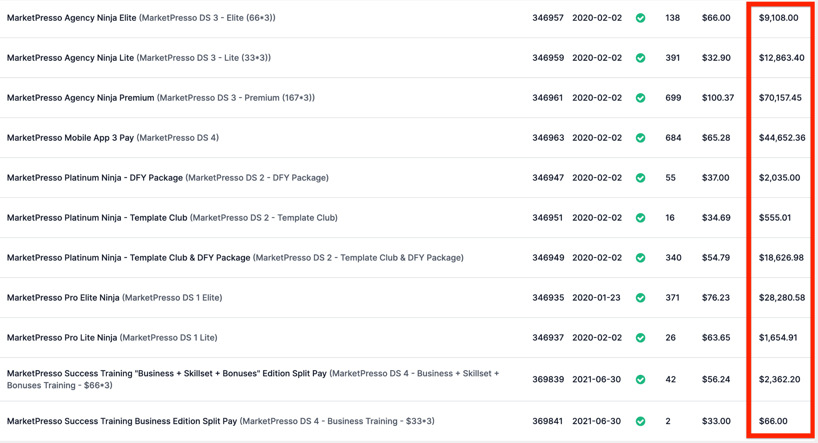Click the $70,157.45 revenue total
This screenshot has width=818, height=443.
point(780,98)
